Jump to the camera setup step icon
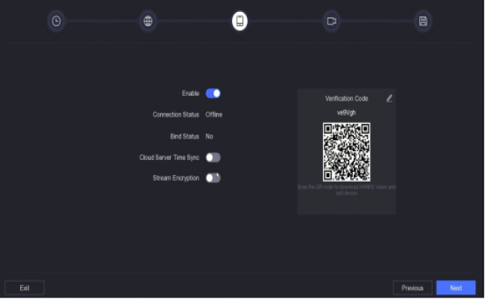The image size is (485, 299). click(x=331, y=21)
